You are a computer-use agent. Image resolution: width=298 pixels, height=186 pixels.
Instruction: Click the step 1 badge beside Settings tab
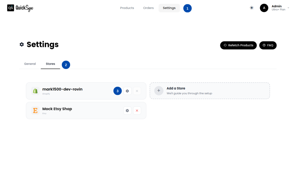point(187,8)
